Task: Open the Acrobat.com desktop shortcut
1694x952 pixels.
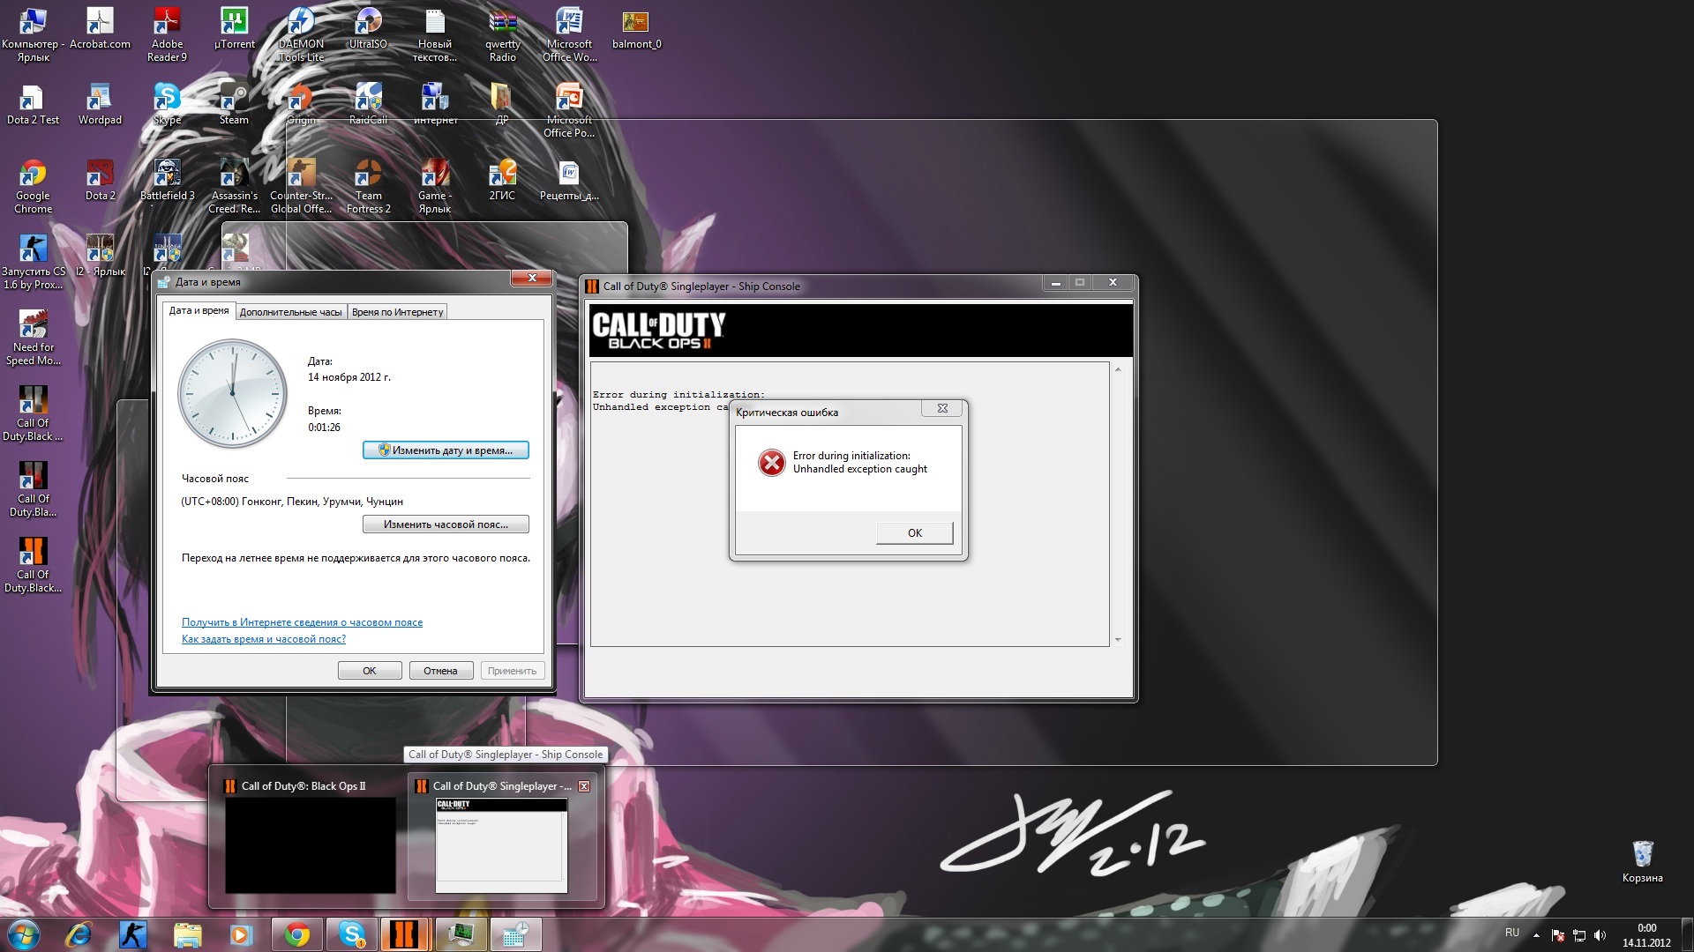Action: point(100,29)
